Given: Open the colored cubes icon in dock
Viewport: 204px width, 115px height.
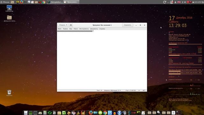Looking at the screenshot, I should (74, 113).
